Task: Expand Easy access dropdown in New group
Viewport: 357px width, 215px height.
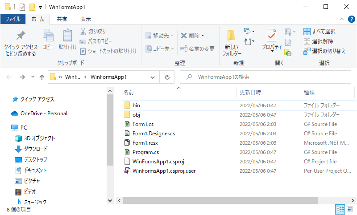Action: coord(249,41)
